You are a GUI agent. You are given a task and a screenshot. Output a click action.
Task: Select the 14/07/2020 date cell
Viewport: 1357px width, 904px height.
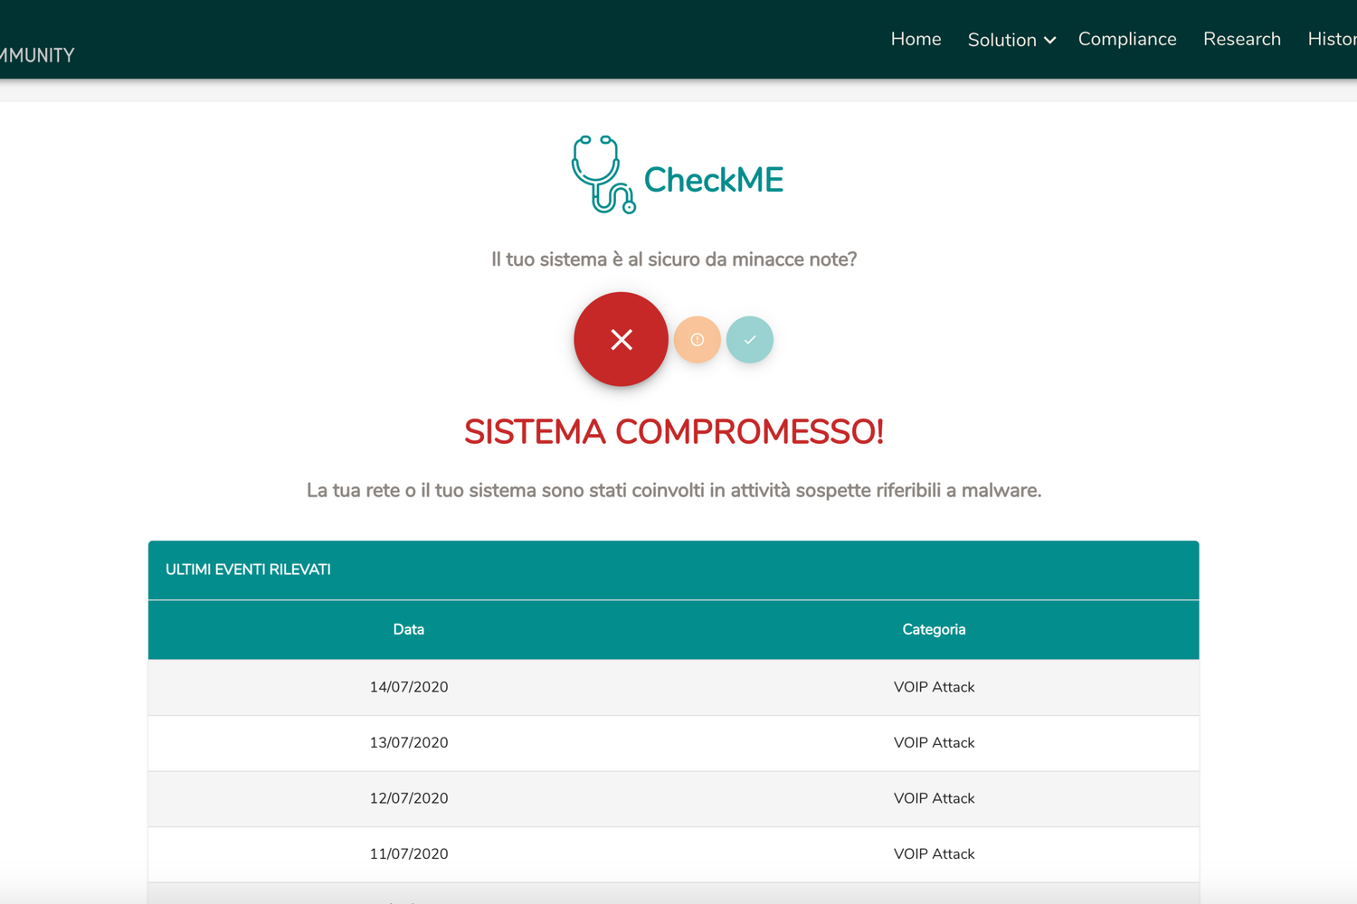[x=408, y=687]
